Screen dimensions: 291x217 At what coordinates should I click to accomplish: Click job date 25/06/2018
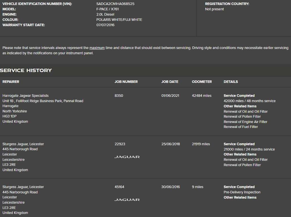coord(170,144)
